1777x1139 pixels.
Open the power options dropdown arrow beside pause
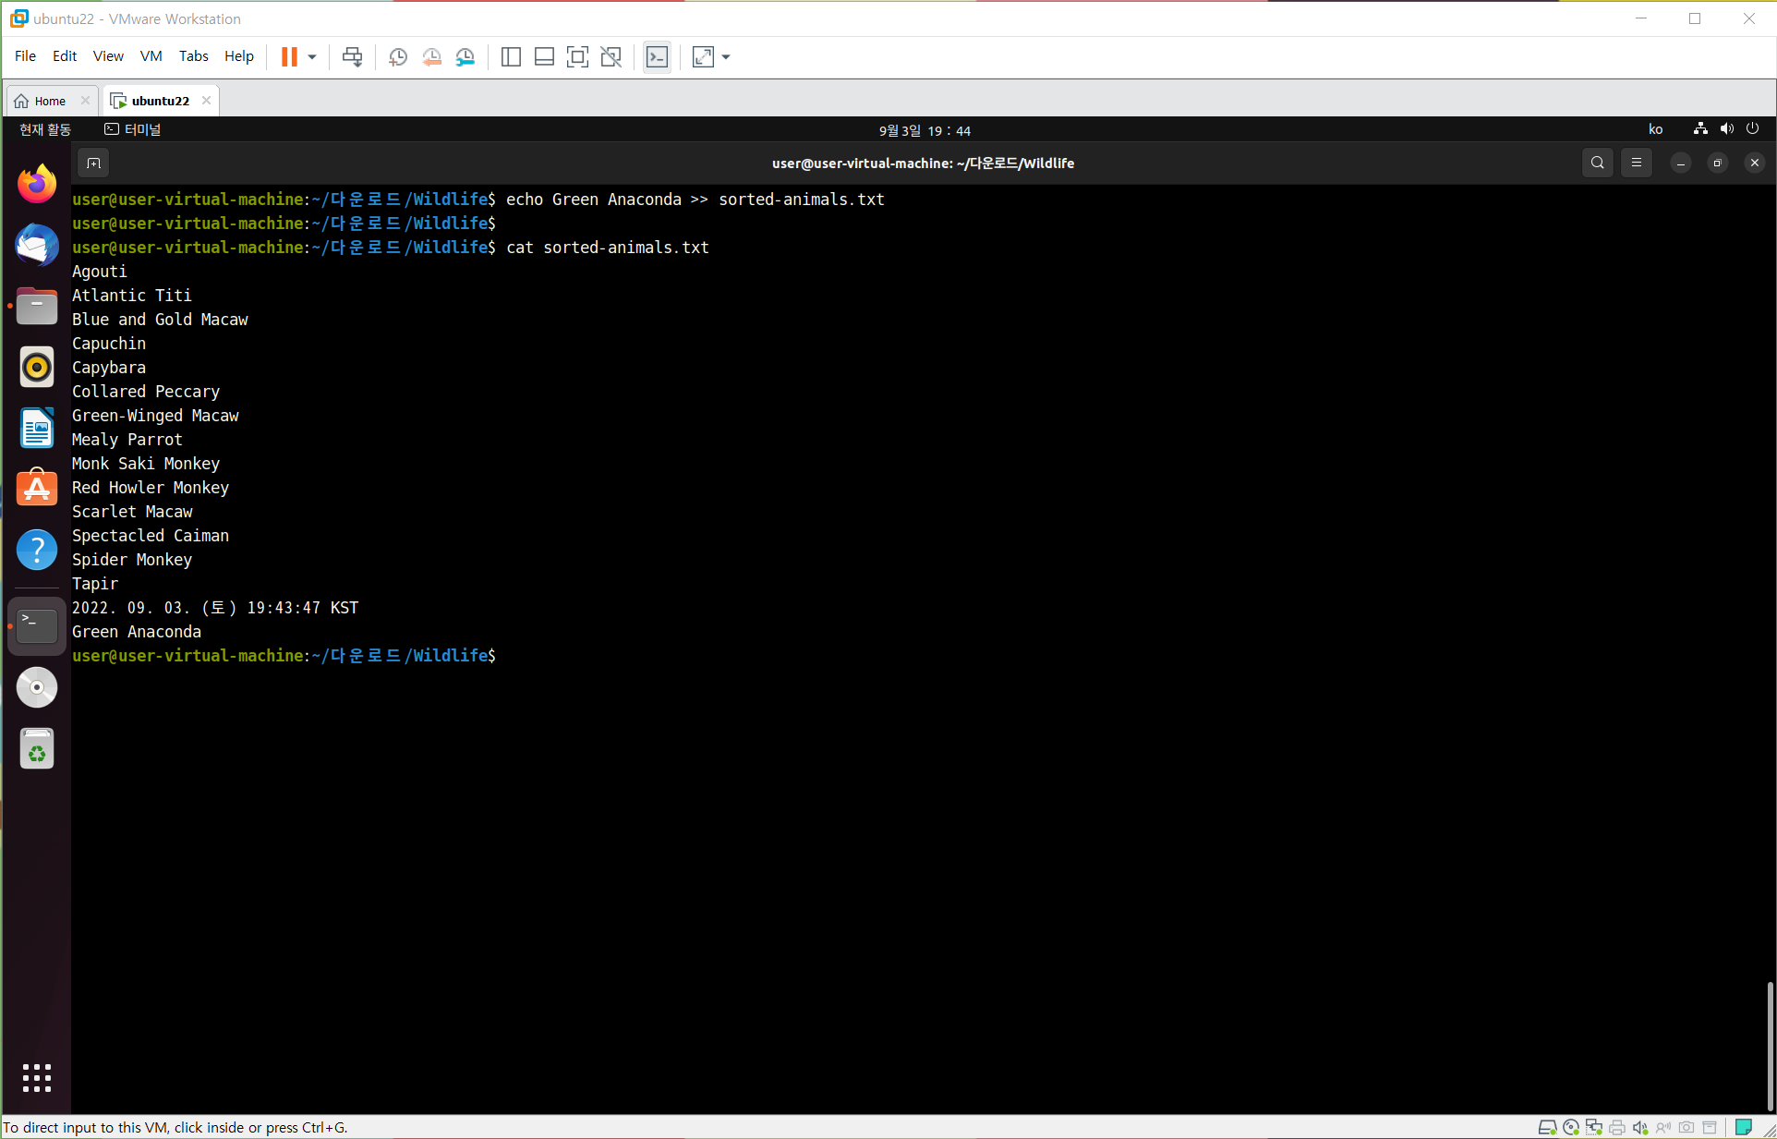[x=312, y=57]
